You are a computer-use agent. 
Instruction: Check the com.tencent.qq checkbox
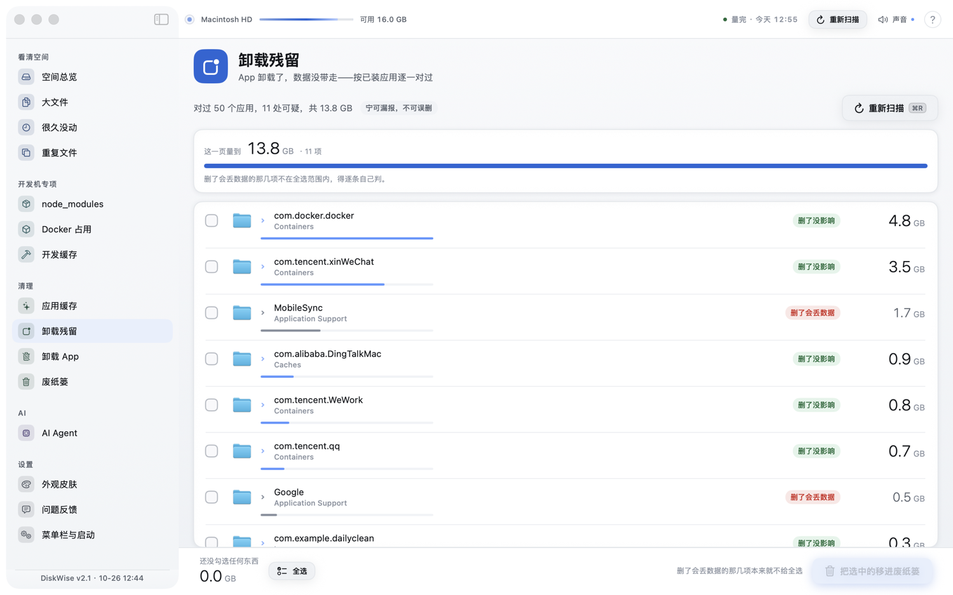point(212,451)
